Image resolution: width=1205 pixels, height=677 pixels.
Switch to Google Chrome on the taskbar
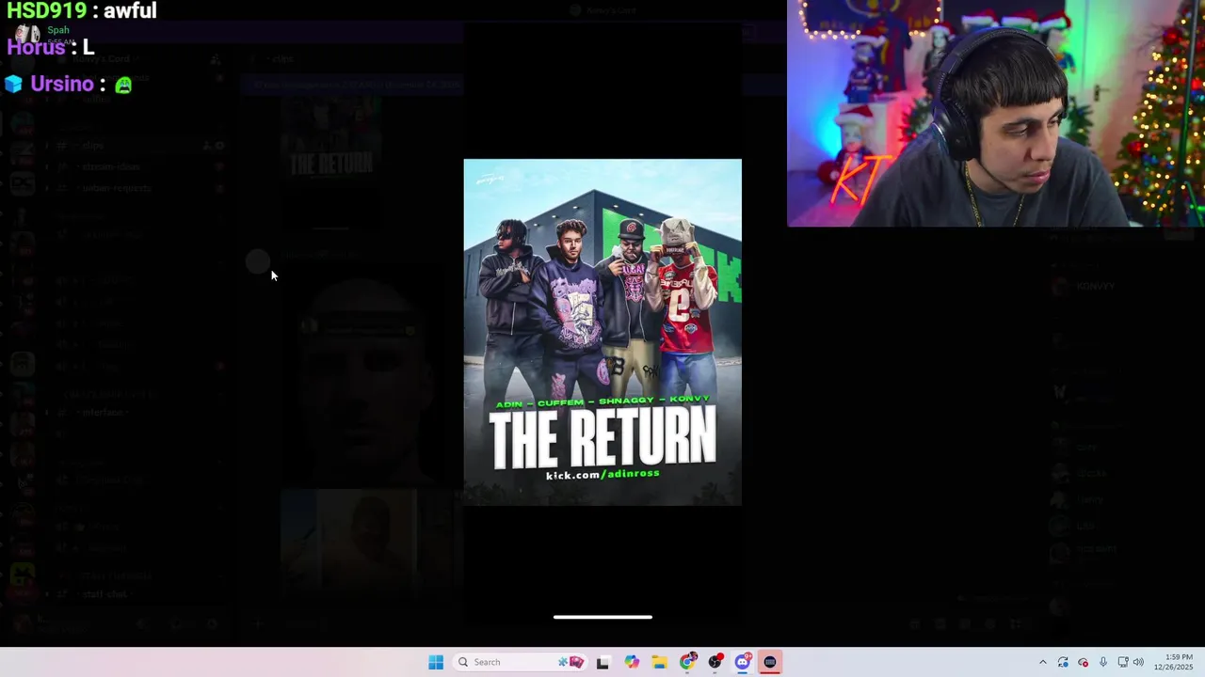click(687, 662)
